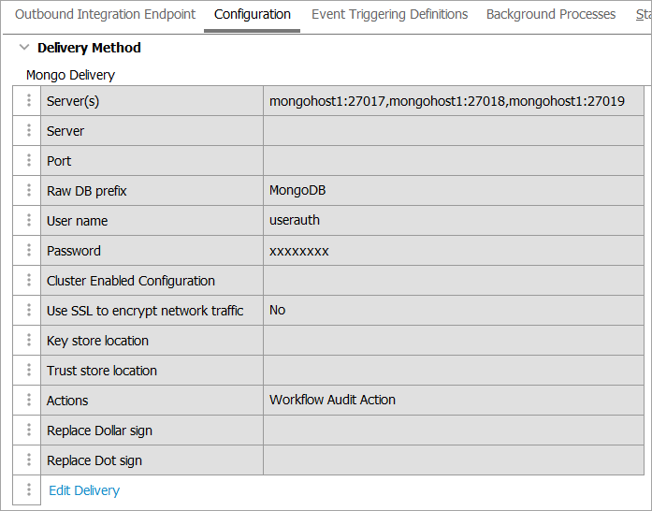Click the Edit Delivery link
The width and height of the screenshot is (652, 511).
pyautogui.click(x=84, y=490)
